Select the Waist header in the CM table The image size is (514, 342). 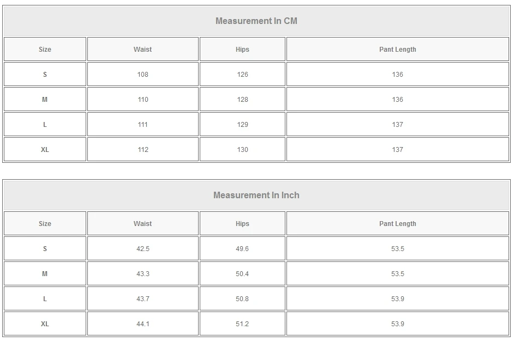point(142,50)
